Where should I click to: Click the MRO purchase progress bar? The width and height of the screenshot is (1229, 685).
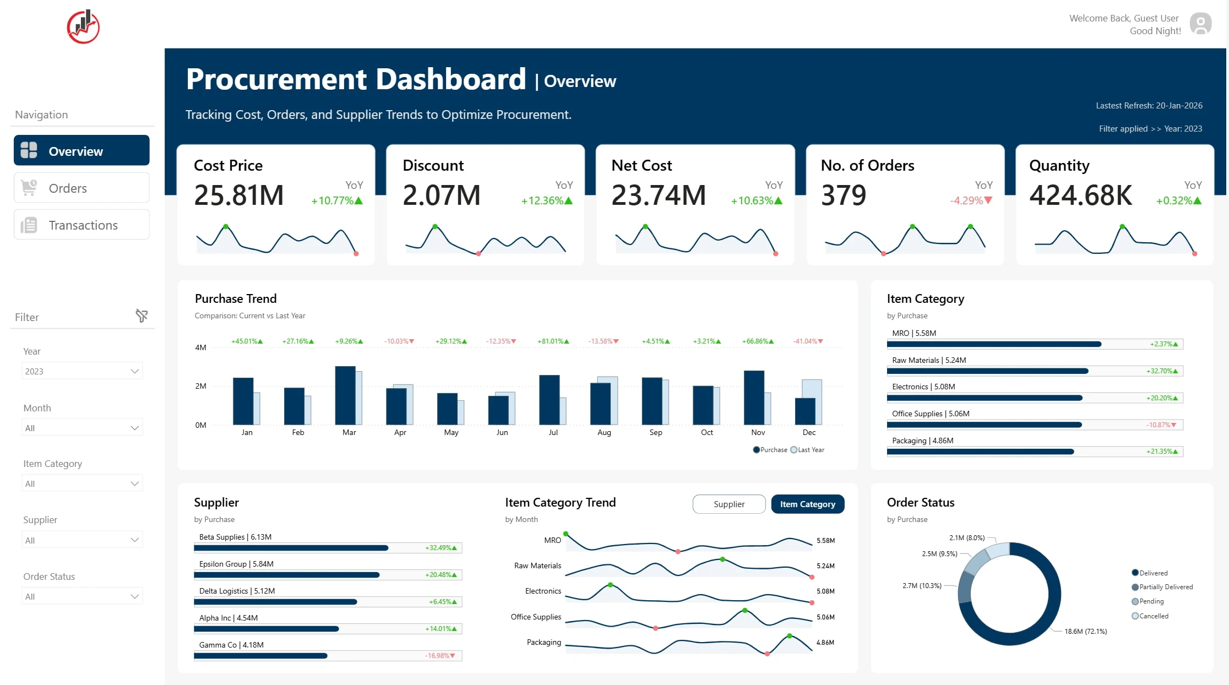[x=1035, y=344]
